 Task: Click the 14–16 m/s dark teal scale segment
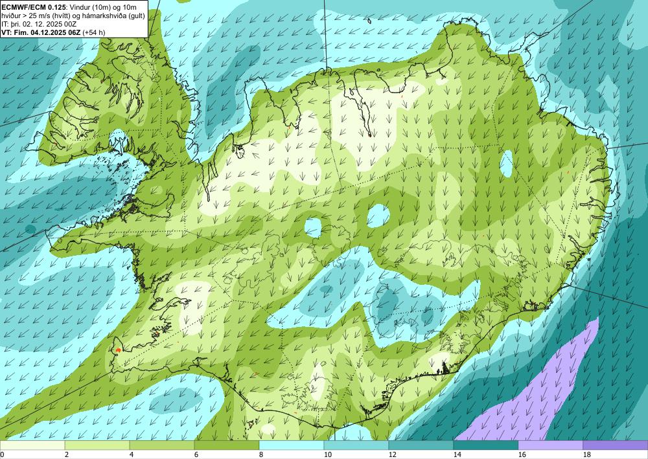click(486, 445)
